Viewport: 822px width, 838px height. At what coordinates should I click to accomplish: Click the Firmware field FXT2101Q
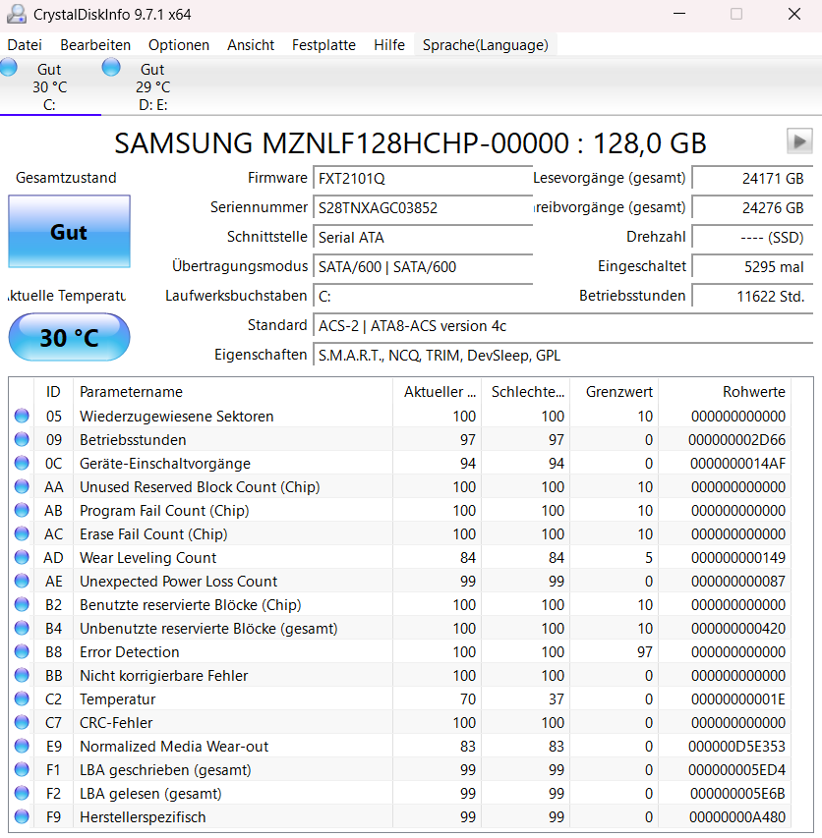pyautogui.click(x=423, y=178)
